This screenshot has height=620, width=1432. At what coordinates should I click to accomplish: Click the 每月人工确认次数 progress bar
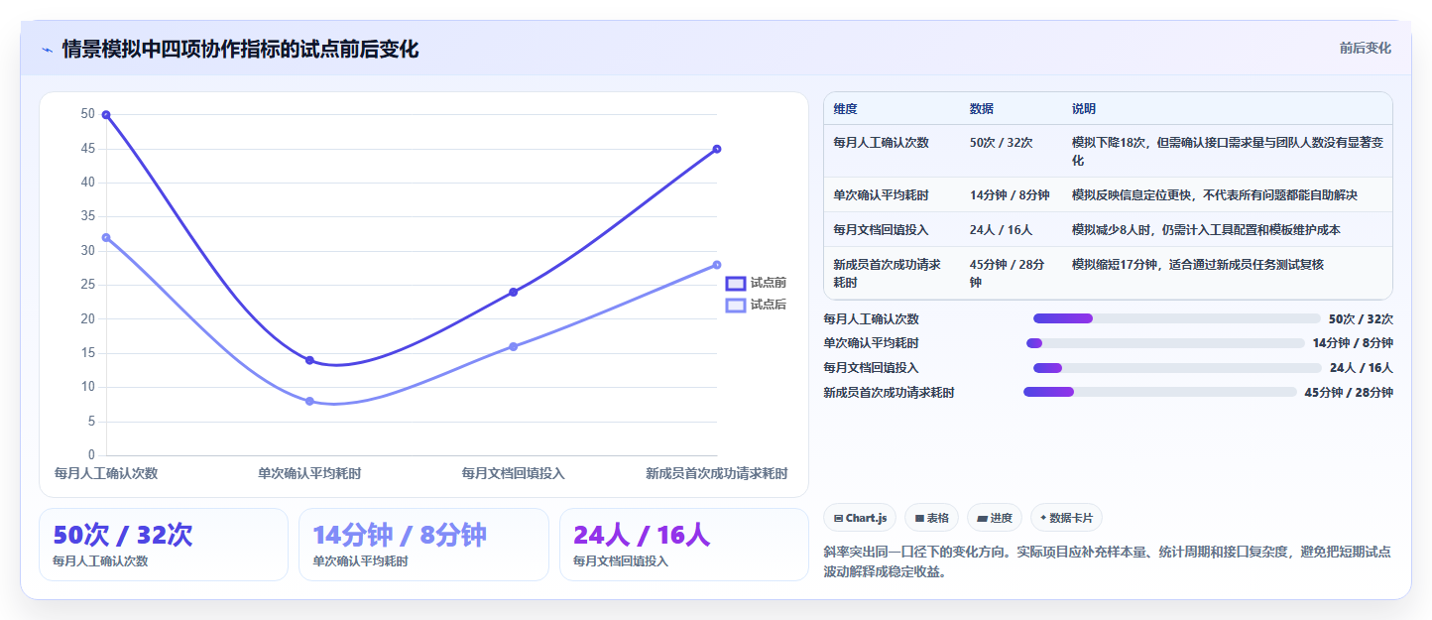click(x=1176, y=318)
